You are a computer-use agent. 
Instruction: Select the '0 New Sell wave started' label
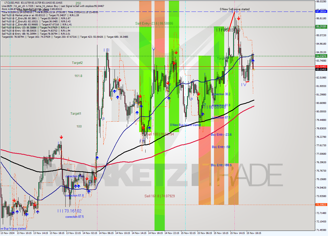(x=234, y=9)
